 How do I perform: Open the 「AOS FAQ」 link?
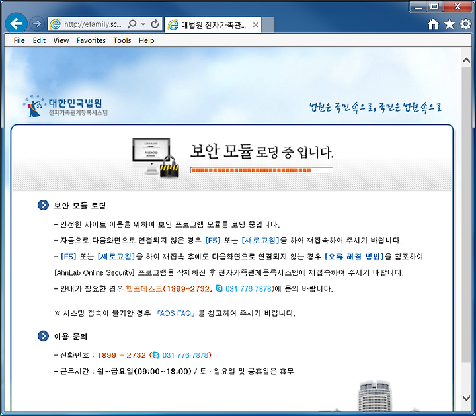[x=177, y=313]
